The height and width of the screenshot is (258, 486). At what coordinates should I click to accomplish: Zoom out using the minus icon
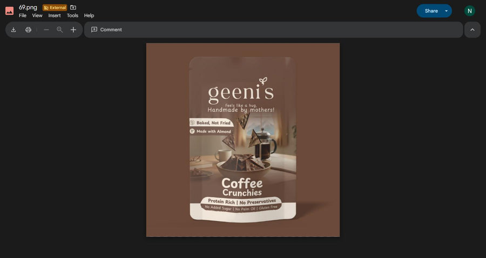pos(46,30)
